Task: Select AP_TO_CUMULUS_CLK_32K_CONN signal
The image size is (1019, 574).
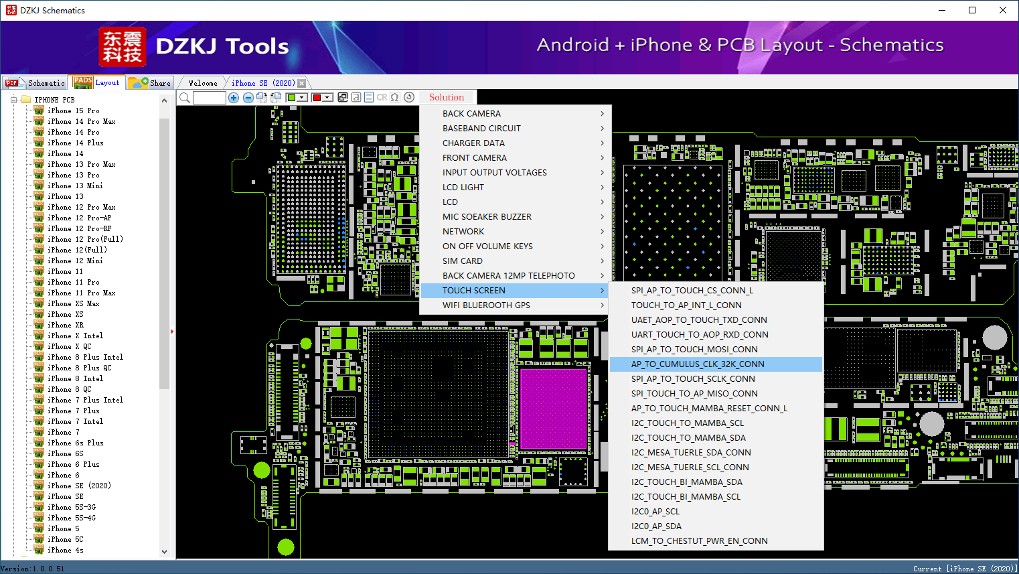Action: point(716,364)
